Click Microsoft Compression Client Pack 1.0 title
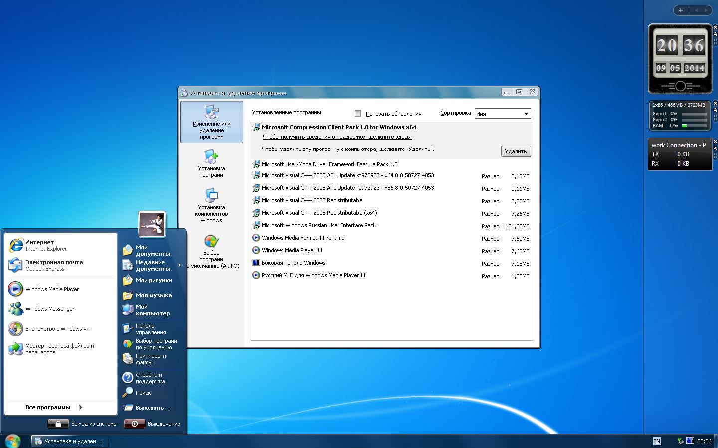 pos(339,127)
